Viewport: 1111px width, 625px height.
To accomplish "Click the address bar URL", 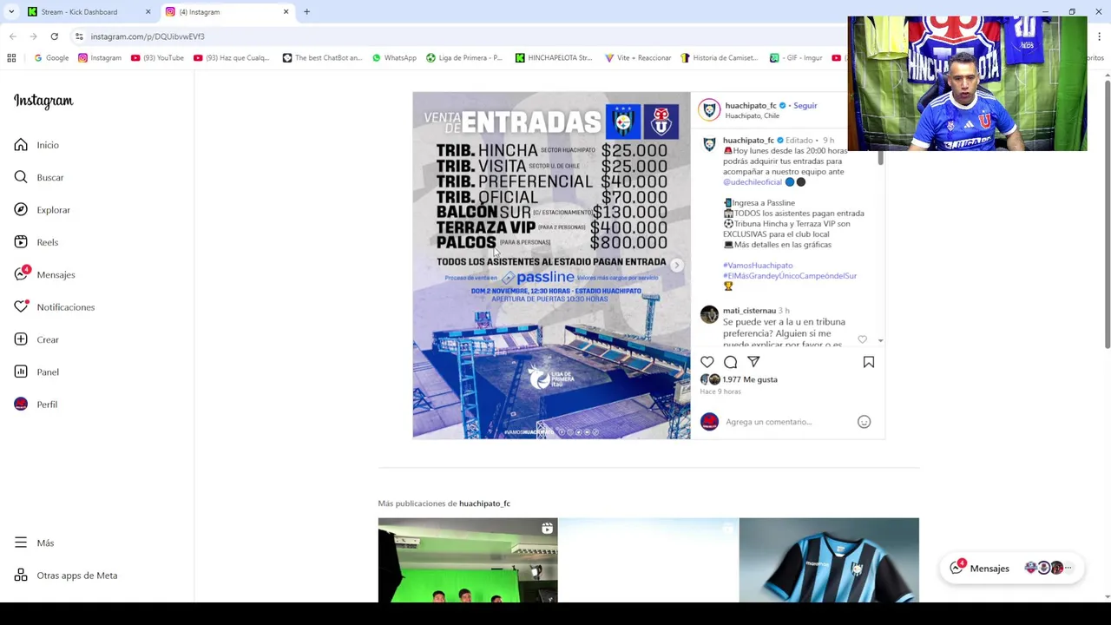I will coord(148,36).
